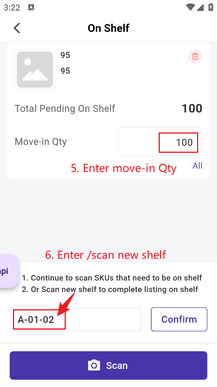Image resolution: width=217 pixels, height=387 pixels.
Task: Open the product image placeholder thumbnail
Action: [x=35, y=70]
